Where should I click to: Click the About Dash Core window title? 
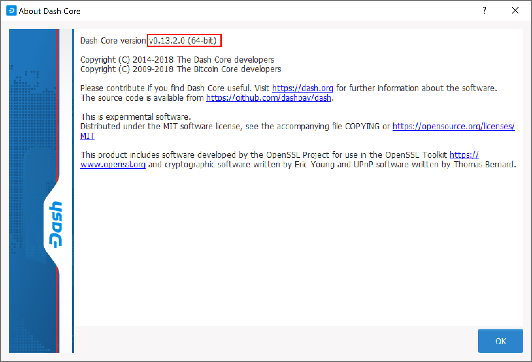(50, 11)
